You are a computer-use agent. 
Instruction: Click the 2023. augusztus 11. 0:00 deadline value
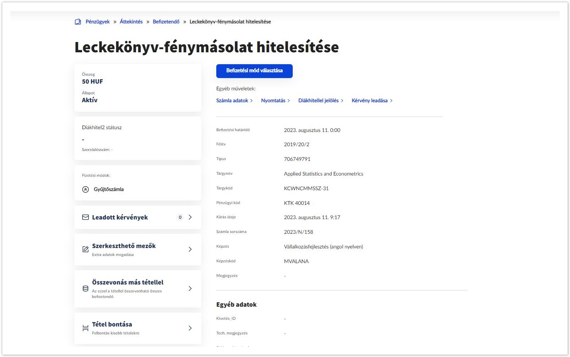pos(312,130)
